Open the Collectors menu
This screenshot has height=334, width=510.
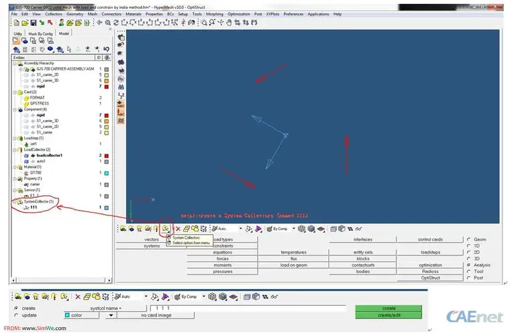tap(53, 14)
